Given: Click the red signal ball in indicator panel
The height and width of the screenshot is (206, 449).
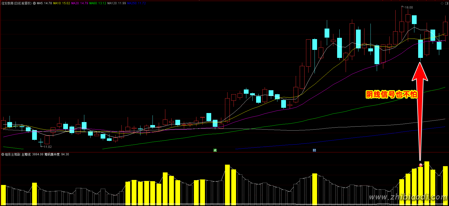Looking at the screenshot, I should [x=420, y=165].
